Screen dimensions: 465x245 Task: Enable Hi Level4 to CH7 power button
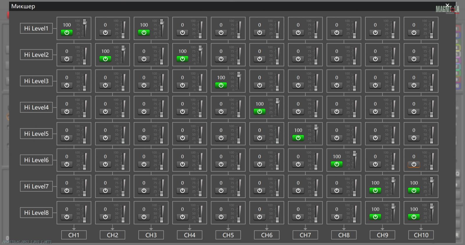(298, 111)
